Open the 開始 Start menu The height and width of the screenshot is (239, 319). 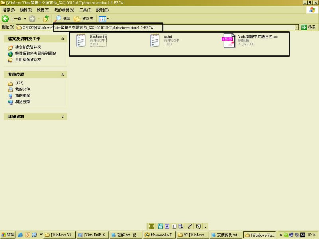8,235
